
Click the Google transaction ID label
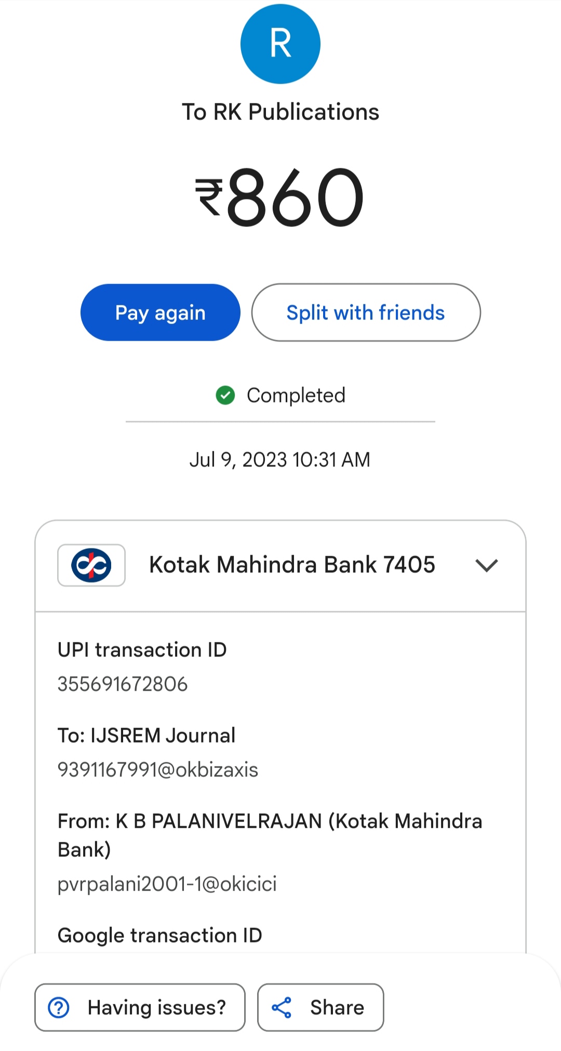coord(160,935)
